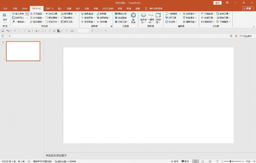This screenshot has height=163, width=256.
Task: Open the 文件 file tab
Action: [5, 8]
